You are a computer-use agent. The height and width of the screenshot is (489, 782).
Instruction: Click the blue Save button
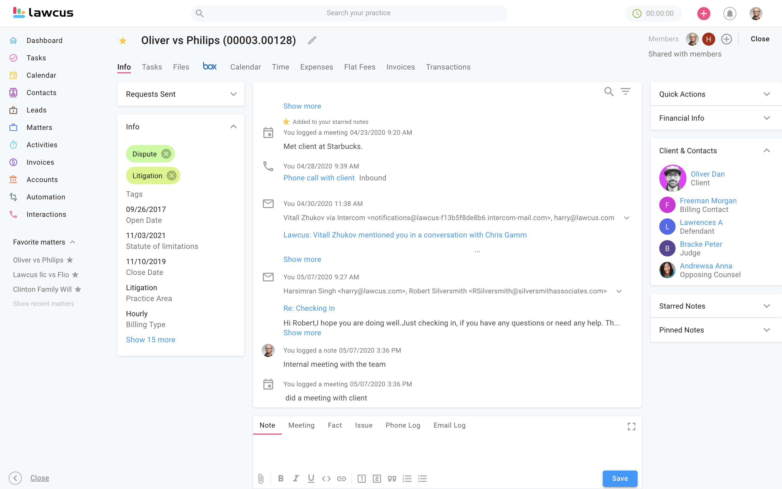[619, 478]
